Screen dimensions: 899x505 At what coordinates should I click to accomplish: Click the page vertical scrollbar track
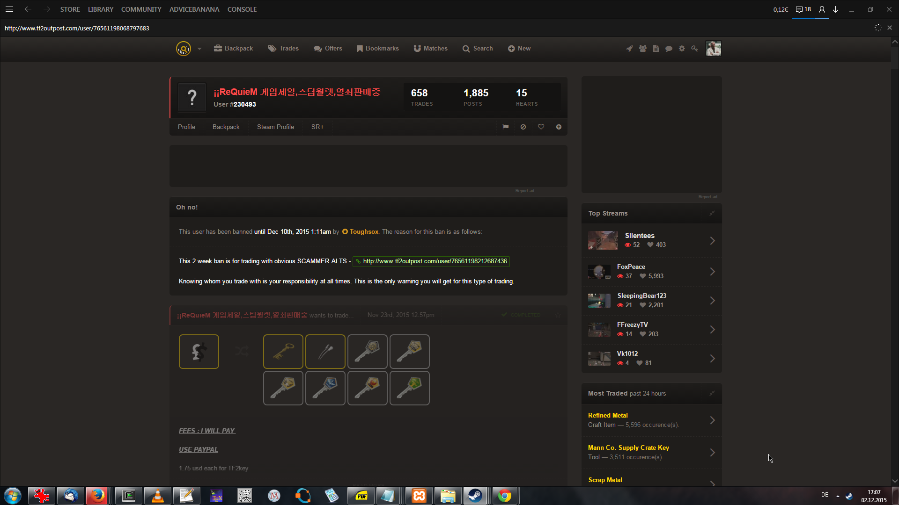pyautogui.click(x=895, y=281)
